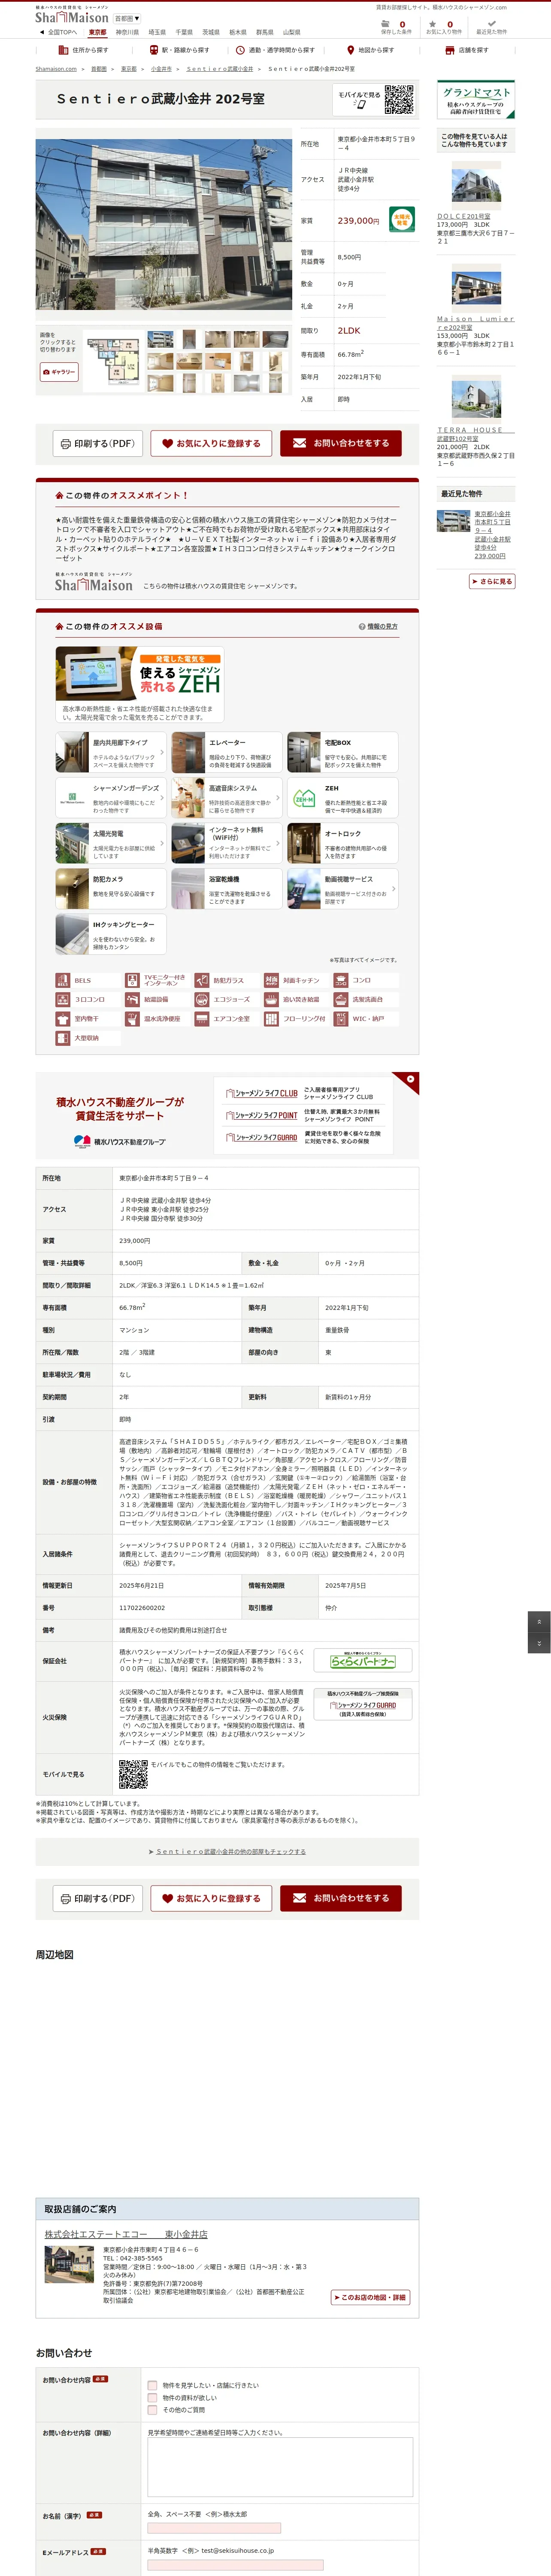551x2576 pixels.
Task: Click 印刷する(PDF) button below the gallery
Action: click(x=97, y=443)
